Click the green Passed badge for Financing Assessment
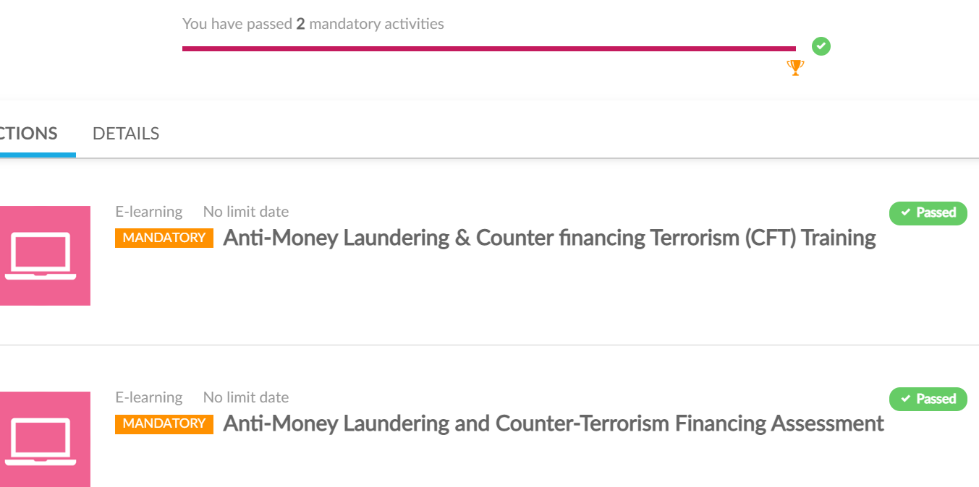Image resolution: width=979 pixels, height=487 pixels. [x=928, y=399]
